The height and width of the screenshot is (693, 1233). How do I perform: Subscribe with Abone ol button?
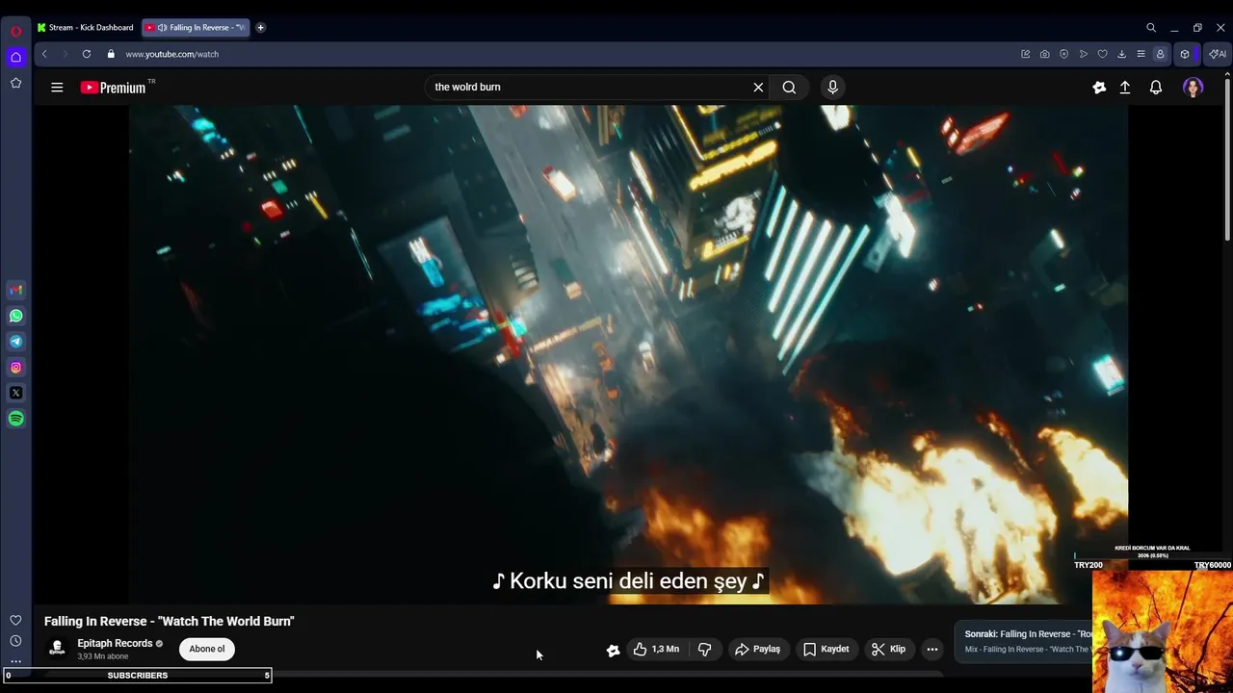[207, 649]
